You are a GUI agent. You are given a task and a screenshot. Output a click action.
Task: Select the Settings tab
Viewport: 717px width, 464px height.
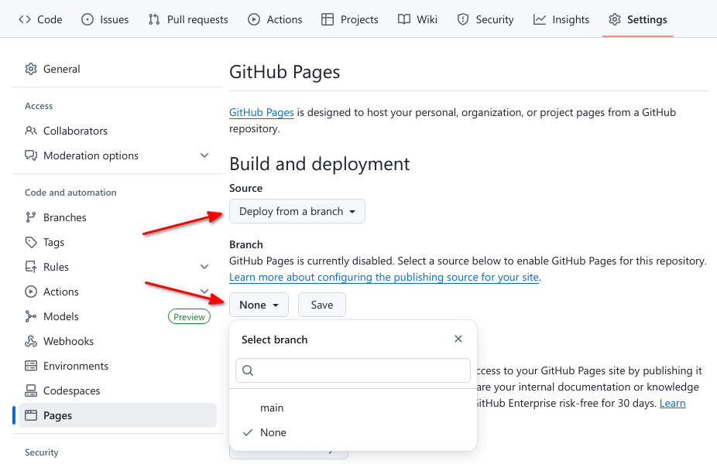click(x=637, y=19)
